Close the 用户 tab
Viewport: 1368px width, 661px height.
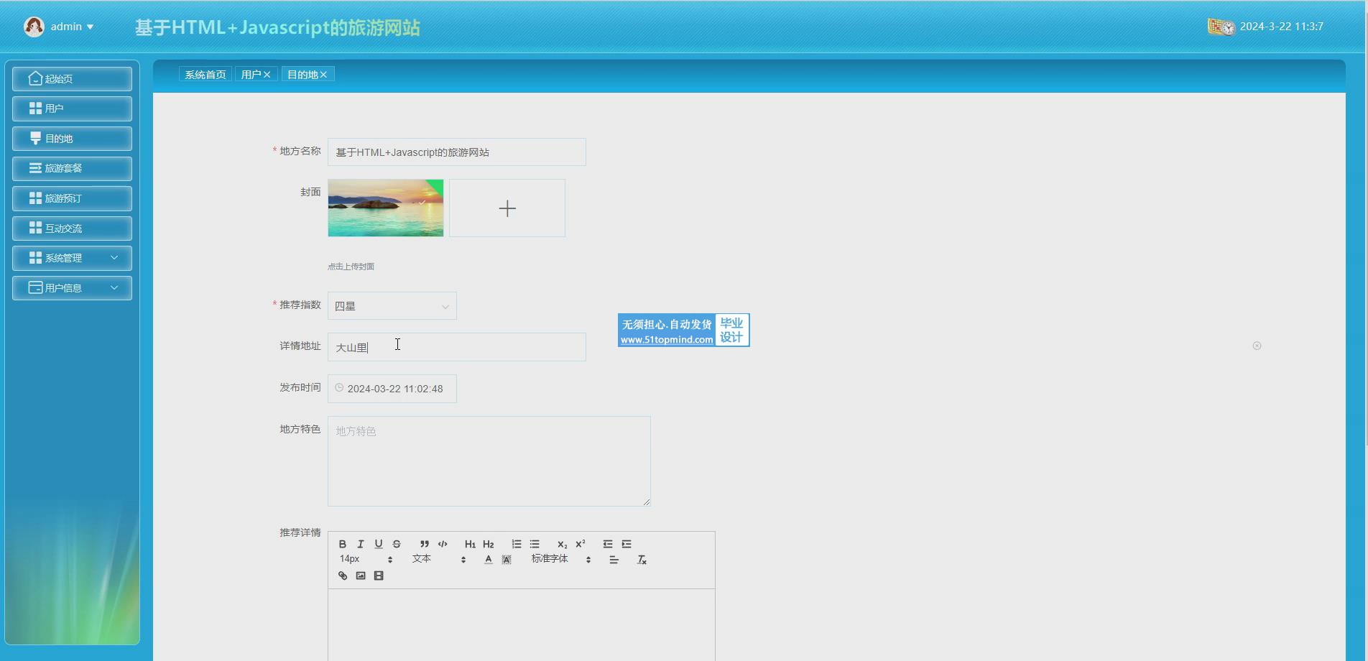(x=267, y=75)
